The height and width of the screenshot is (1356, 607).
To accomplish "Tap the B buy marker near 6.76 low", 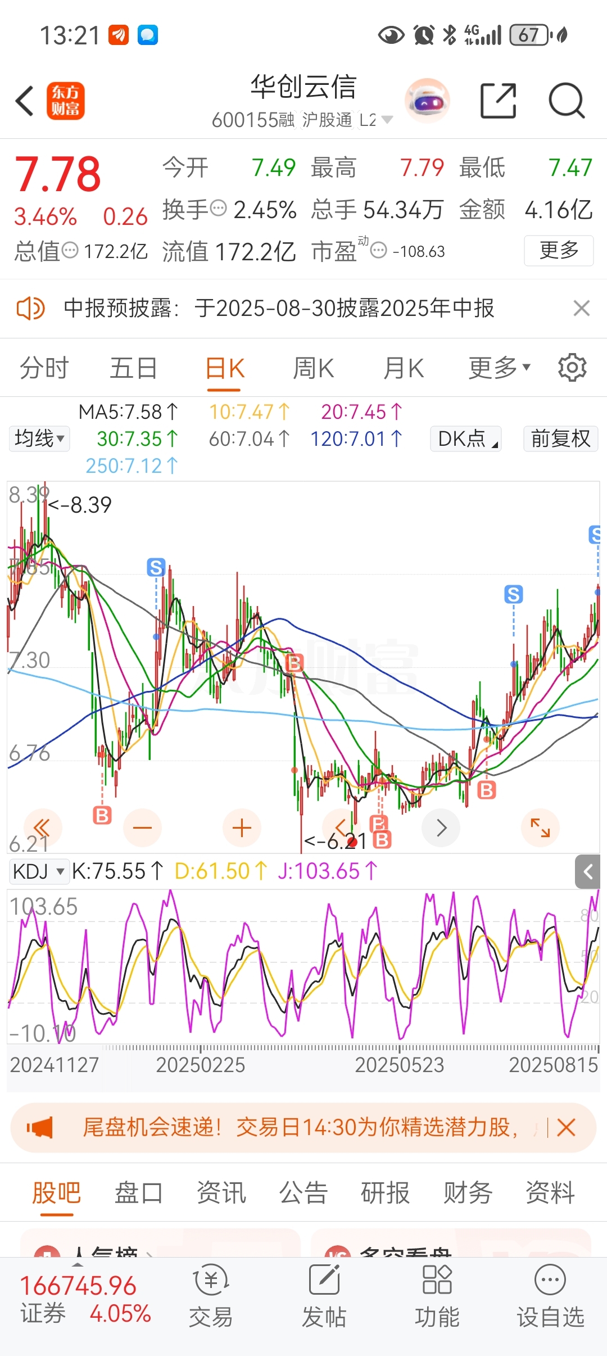I will (102, 815).
